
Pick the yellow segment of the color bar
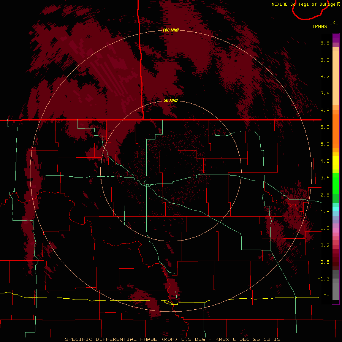pyautogui.click(x=336, y=163)
